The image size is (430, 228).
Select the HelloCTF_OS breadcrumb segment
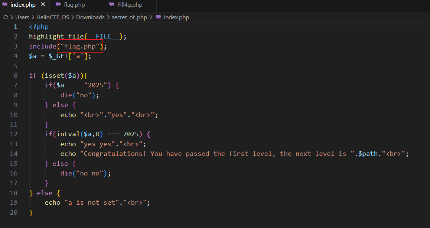53,17
